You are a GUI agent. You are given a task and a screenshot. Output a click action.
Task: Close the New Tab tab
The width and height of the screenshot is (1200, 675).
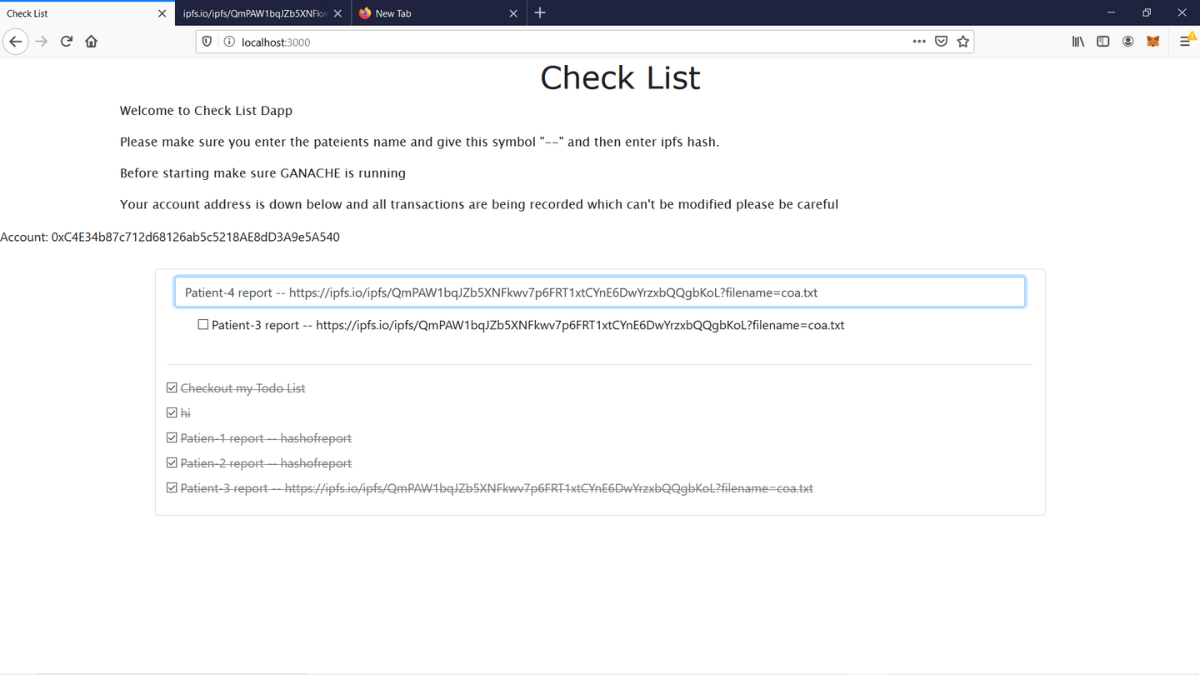coord(513,13)
